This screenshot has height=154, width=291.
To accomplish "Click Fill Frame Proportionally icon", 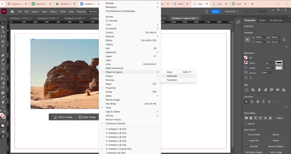I will coord(246,118).
